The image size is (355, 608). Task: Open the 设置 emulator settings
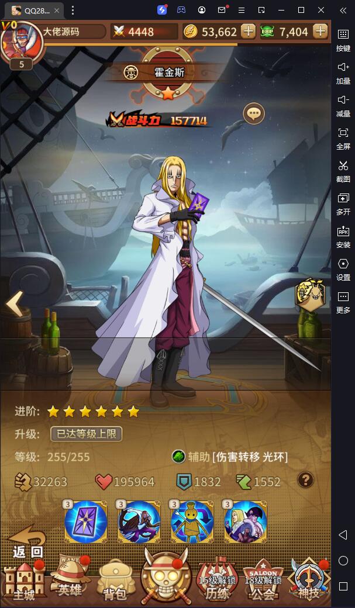pos(343,270)
